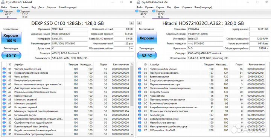This screenshot has width=271, height=138.
Task: Click Hitachi firmware field JPFOA3EA
Action: click(205, 29)
